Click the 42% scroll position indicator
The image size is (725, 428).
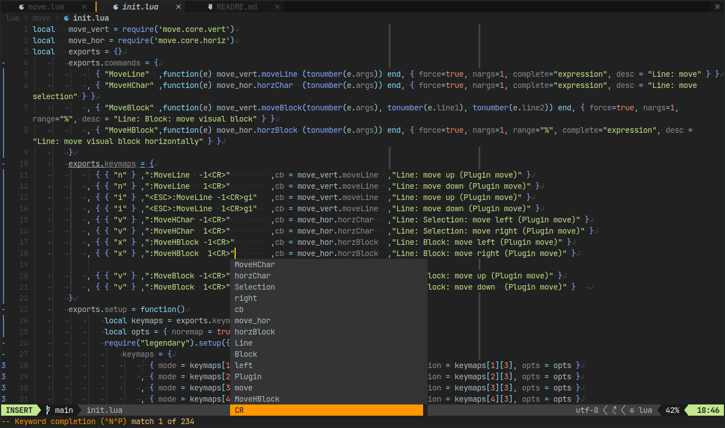672,410
